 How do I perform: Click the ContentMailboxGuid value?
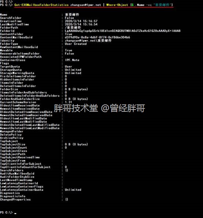coord(97,37)
